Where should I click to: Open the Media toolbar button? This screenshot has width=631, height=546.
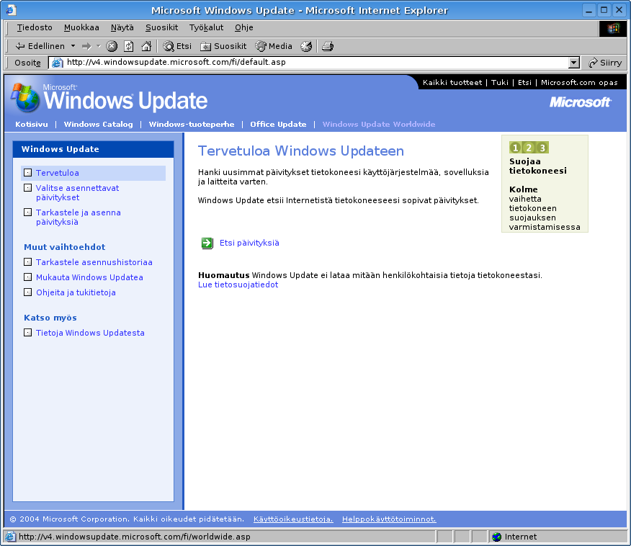(274, 46)
